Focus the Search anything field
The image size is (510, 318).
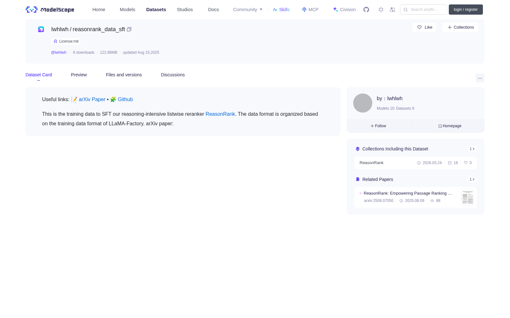click(424, 10)
